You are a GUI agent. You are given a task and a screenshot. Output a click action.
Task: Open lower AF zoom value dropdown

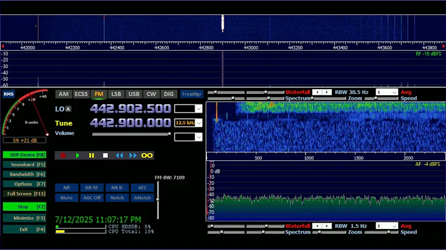pyautogui.click(x=394, y=226)
